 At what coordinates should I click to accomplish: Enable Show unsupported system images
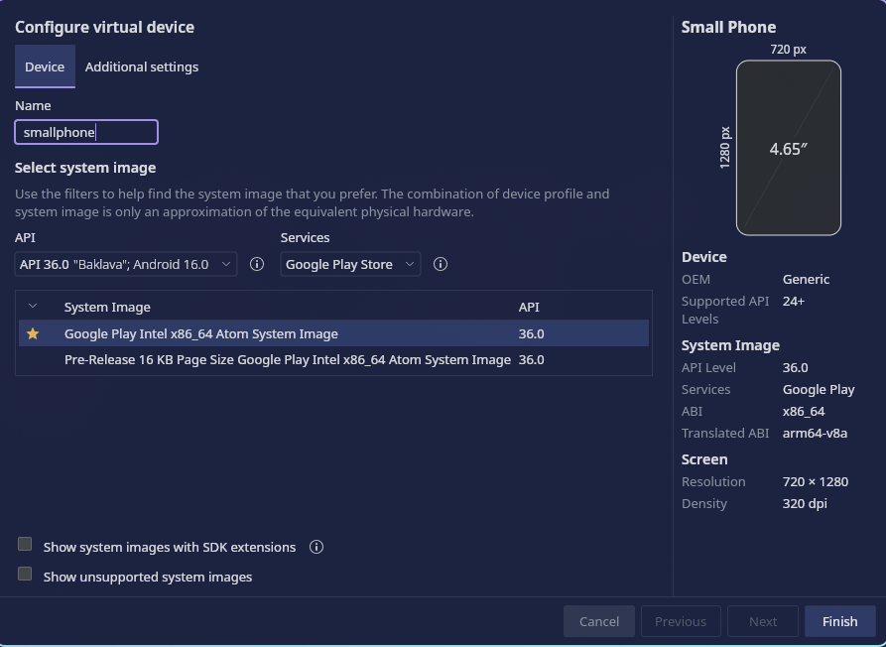[24, 574]
